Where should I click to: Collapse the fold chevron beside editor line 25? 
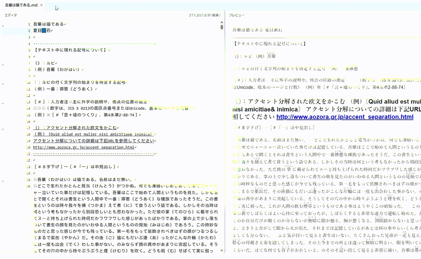3,181
